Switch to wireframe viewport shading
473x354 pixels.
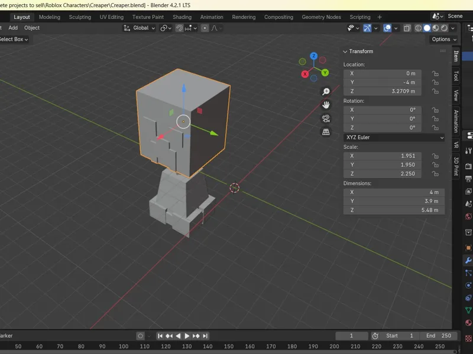pos(418,28)
